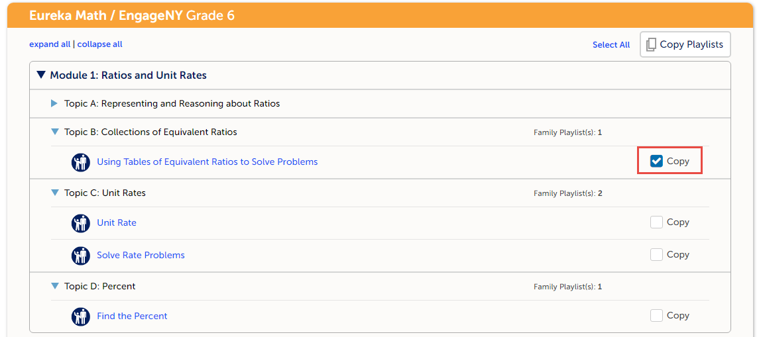Uncheck Copy for Using Tables of Equivalent Ratios

click(656, 162)
